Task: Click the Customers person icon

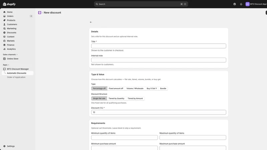Action: pyautogui.click(x=4, y=24)
